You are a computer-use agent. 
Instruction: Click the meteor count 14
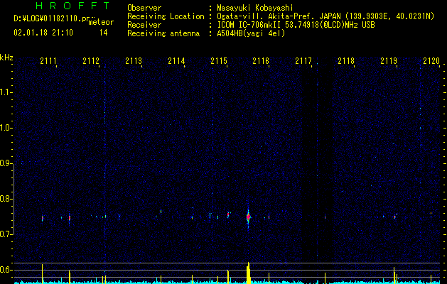click(104, 33)
